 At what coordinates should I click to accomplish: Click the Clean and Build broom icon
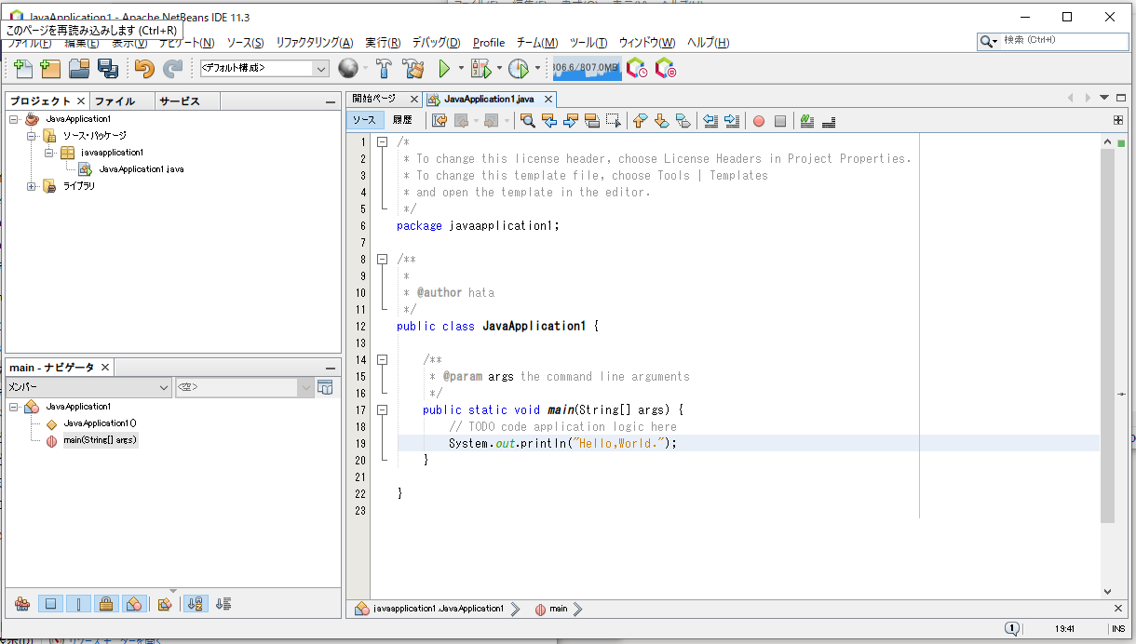[412, 68]
